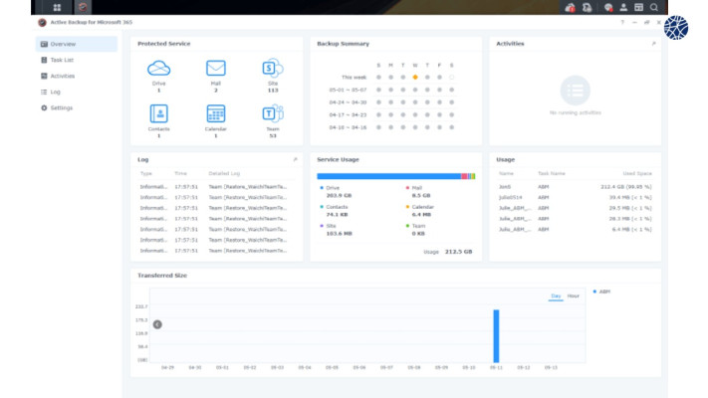The height and width of the screenshot is (398, 708).
Task: Click the Type column header in the Log
Action: pos(145,174)
